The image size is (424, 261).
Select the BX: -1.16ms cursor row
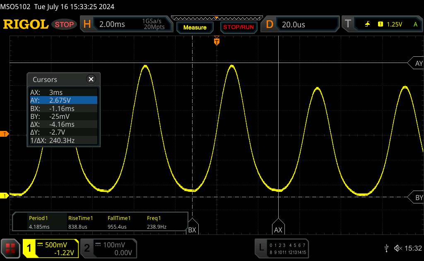63,108
